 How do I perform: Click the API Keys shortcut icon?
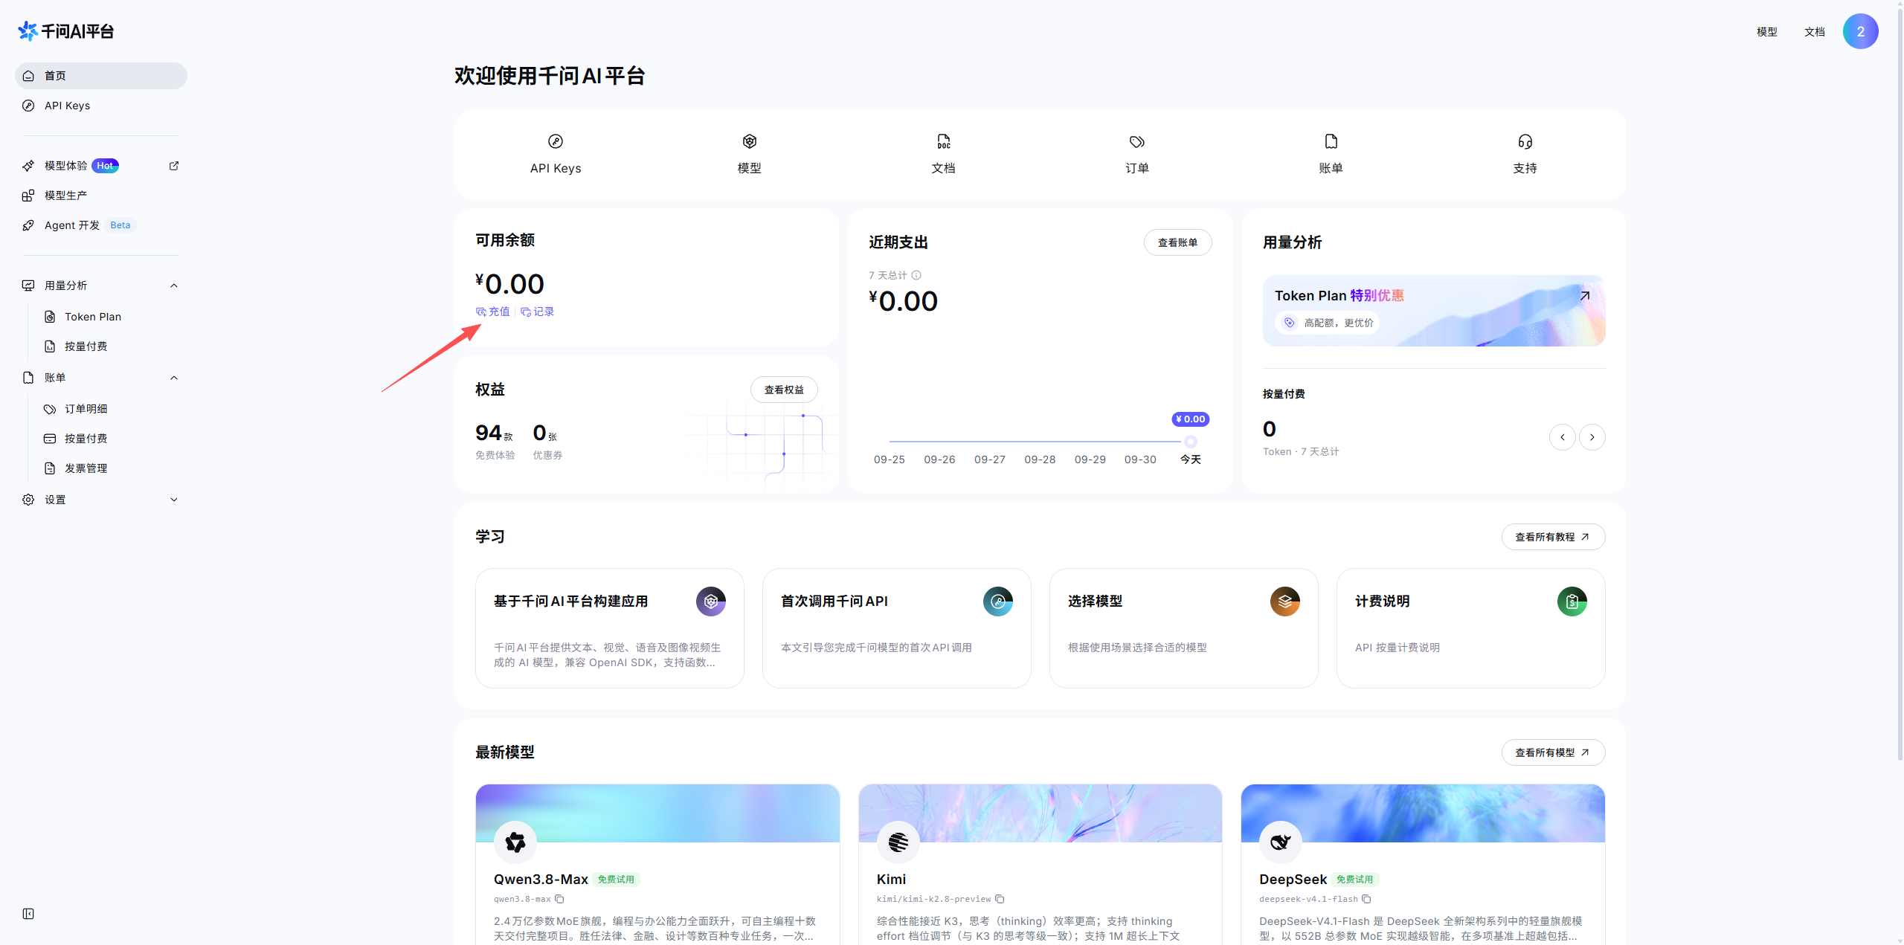coord(556,141)
